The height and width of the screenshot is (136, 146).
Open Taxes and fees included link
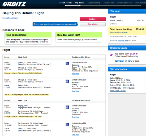[x=119, y=32]
